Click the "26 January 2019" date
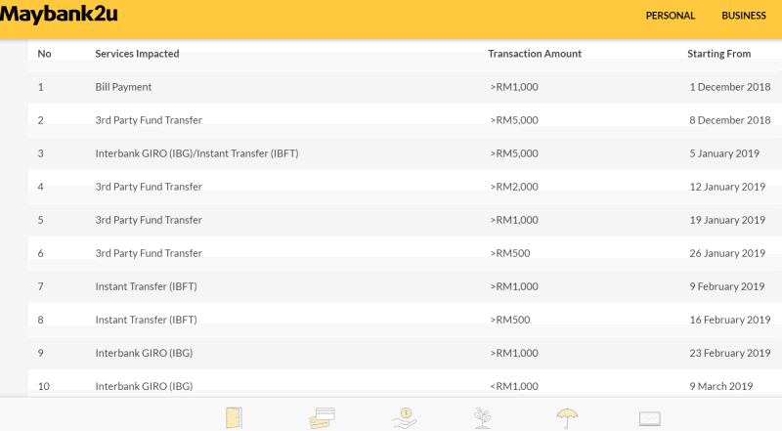The height and width of the screenshot is (431, 782). click(x=727, y=253)
